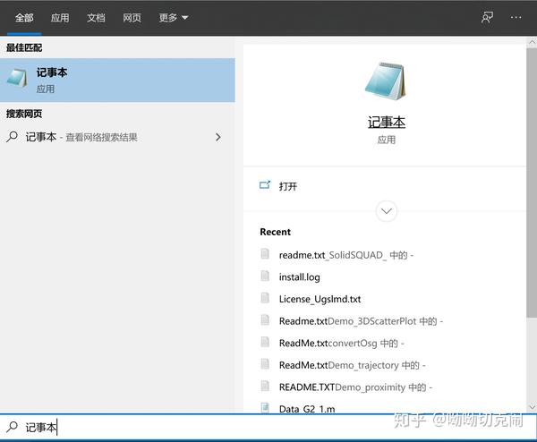This screenshot has height=442, width=537.
Task: Click file icon next to install.log
Action: (x=265, y=276)
